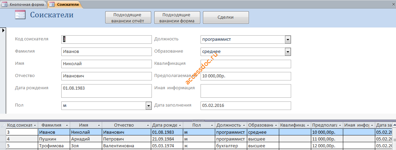Click the Дата заполнения field
Image resolution: width=396 pixels, height=150 pixels.
click(x=246, y=106)
